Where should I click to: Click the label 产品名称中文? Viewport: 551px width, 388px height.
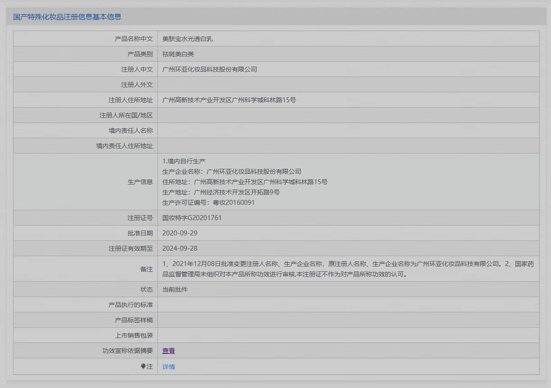tap(134, 39)
